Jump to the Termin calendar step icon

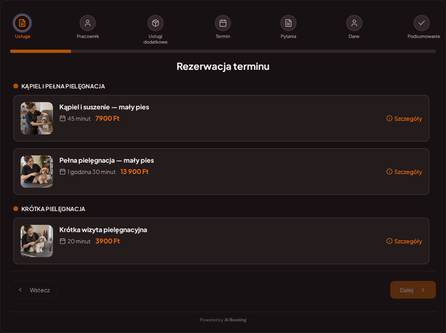[223, 23]
